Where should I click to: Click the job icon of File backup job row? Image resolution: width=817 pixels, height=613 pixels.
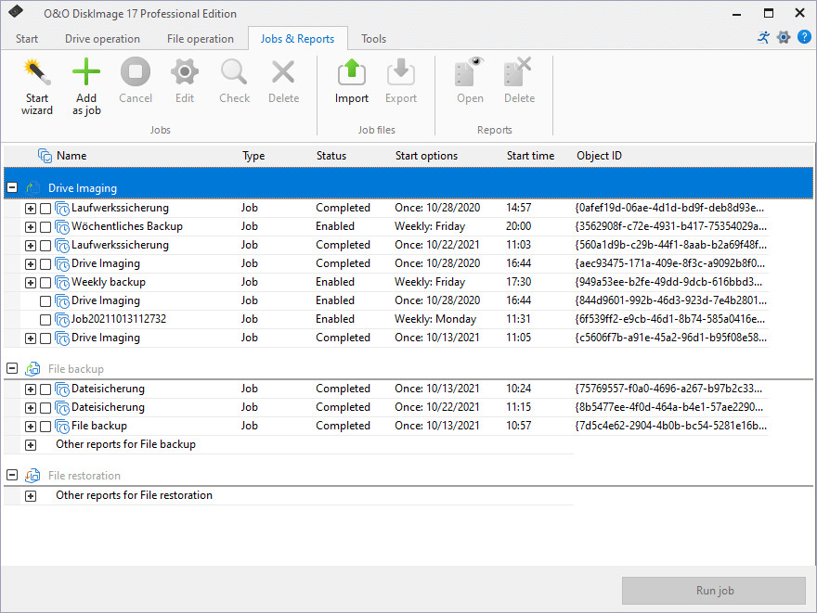coord(62,427)
